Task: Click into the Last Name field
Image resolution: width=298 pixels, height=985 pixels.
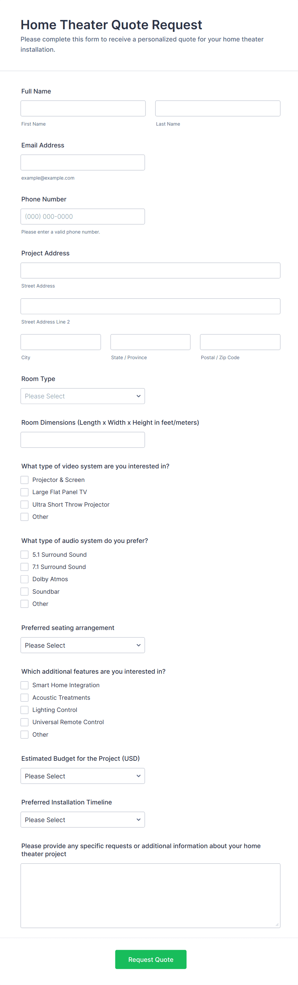Action: pos(218,109)
